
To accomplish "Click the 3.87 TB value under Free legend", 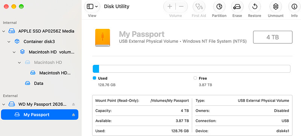I will (x=205, y=85).
